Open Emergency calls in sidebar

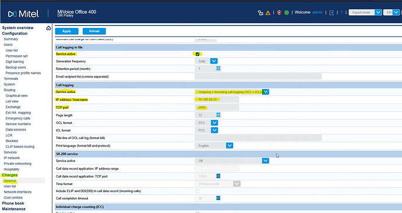18,118
